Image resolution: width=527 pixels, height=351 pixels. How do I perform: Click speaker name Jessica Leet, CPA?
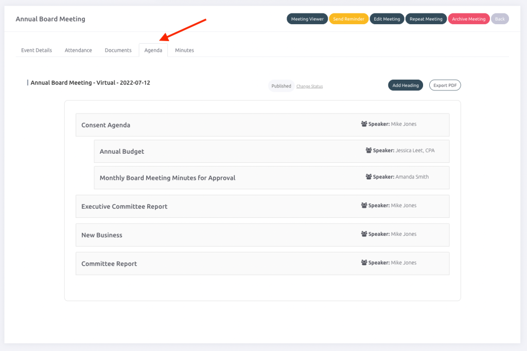[x=415, y=151]
